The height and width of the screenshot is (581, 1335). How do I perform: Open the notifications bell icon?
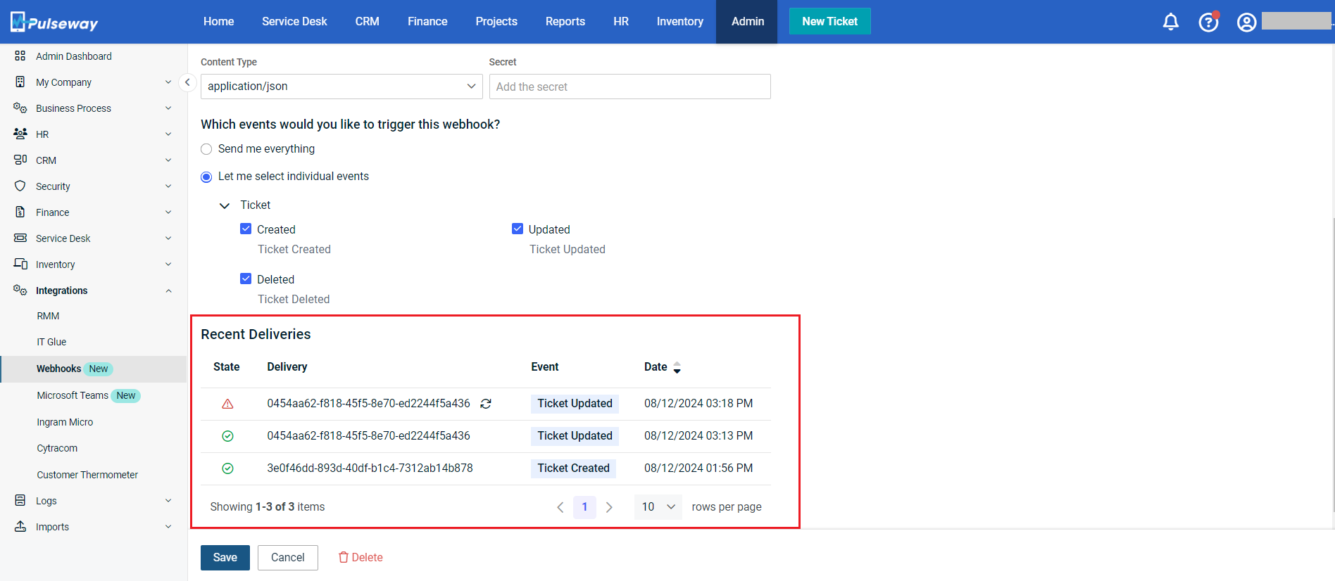[x=1170, y=22]
